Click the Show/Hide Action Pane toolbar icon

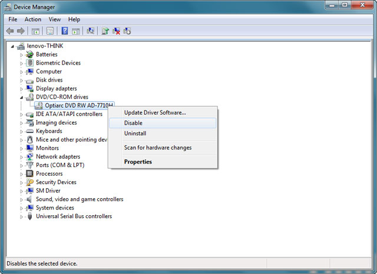click(76, 31)
